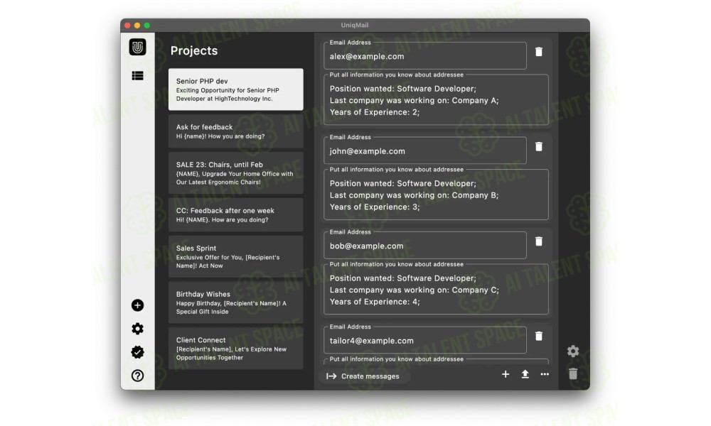Click the project trash icon on the right edge
This screenshot has width=711, height=426.
(573, 373)
